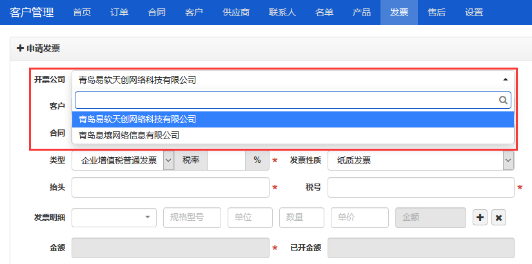Go to the 首页 navigation tab

click(x=82, y=12)
